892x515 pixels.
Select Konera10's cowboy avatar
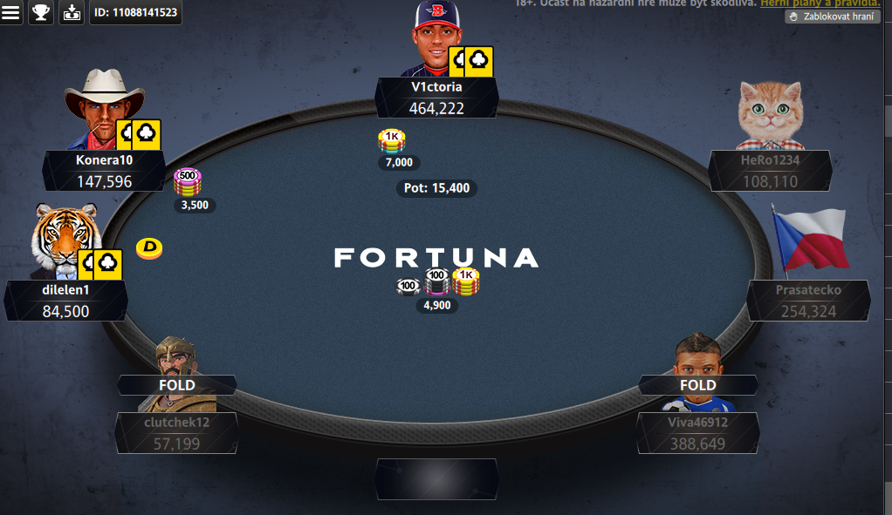(x=105, y=109)
